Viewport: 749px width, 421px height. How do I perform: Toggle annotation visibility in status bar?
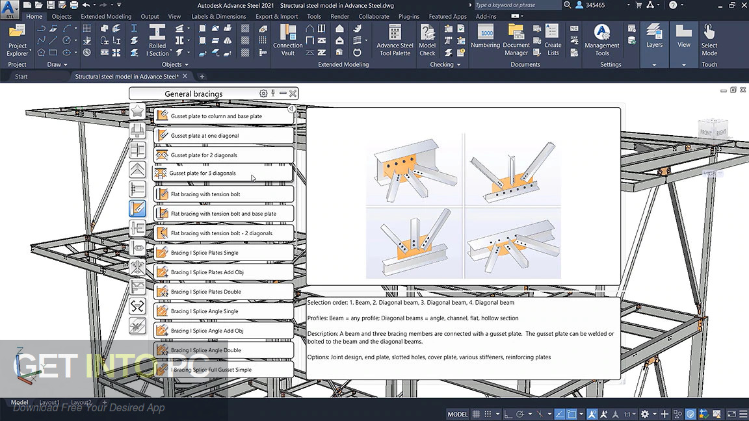[592, 414]
